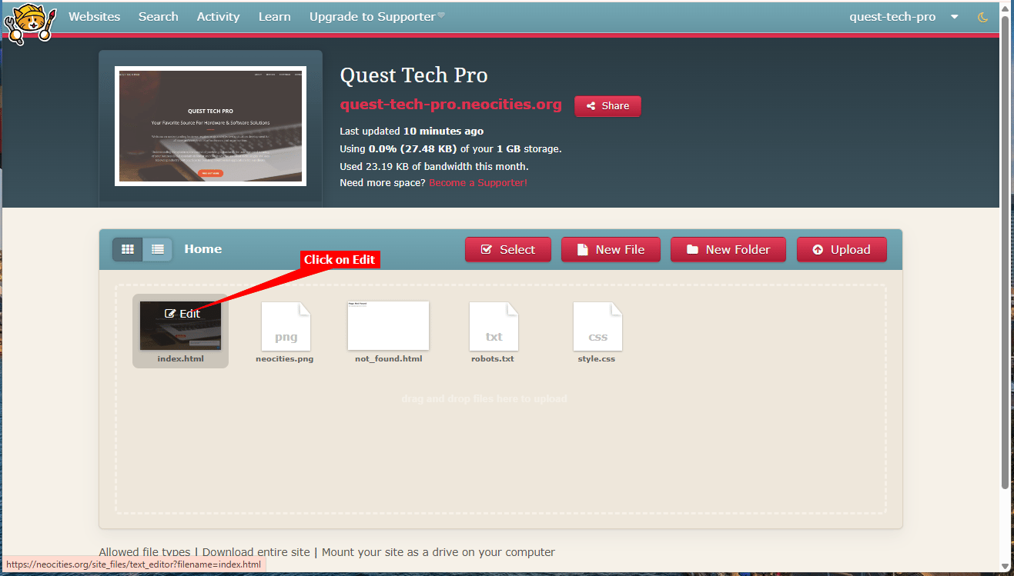The image size is (1014, 576).
Task: Open the not_found.html thumbnail
Action: tap(388, 325)
